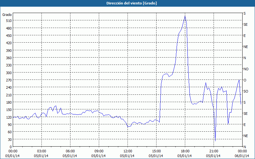Click the wind line's lowest dip after 21:00
The width and height of the screenshot is (255, 159).
click(215, 141)
